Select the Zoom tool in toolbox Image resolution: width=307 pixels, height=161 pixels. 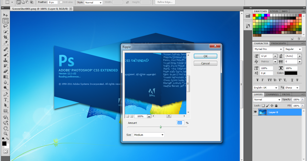5,133
